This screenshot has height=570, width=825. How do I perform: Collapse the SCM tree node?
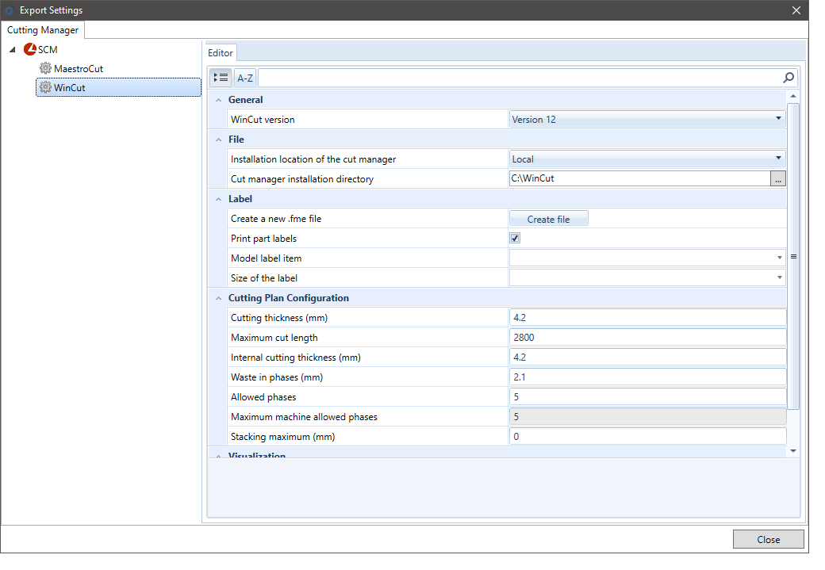pos(13,50)
